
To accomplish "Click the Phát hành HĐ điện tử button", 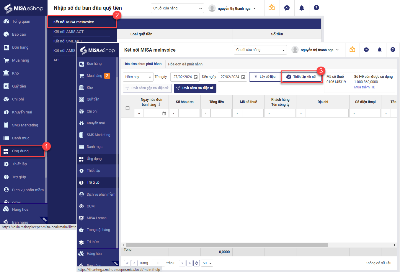I will pos(195,88).
